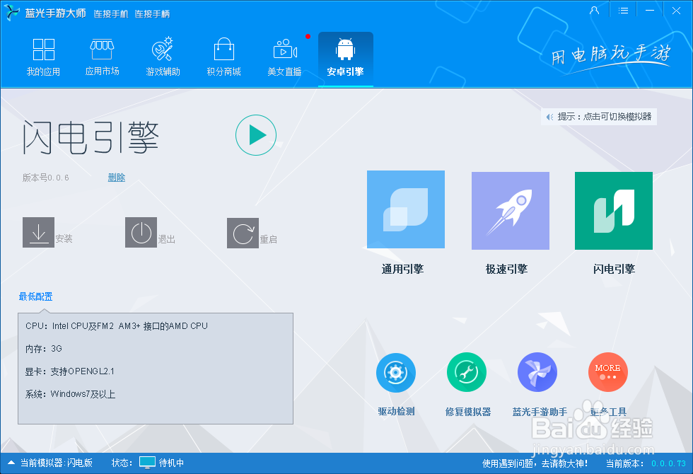The height and width of the screenshot is (474, 693).
Task: Click the 重启 restart icon
Action: coord(243,233)
